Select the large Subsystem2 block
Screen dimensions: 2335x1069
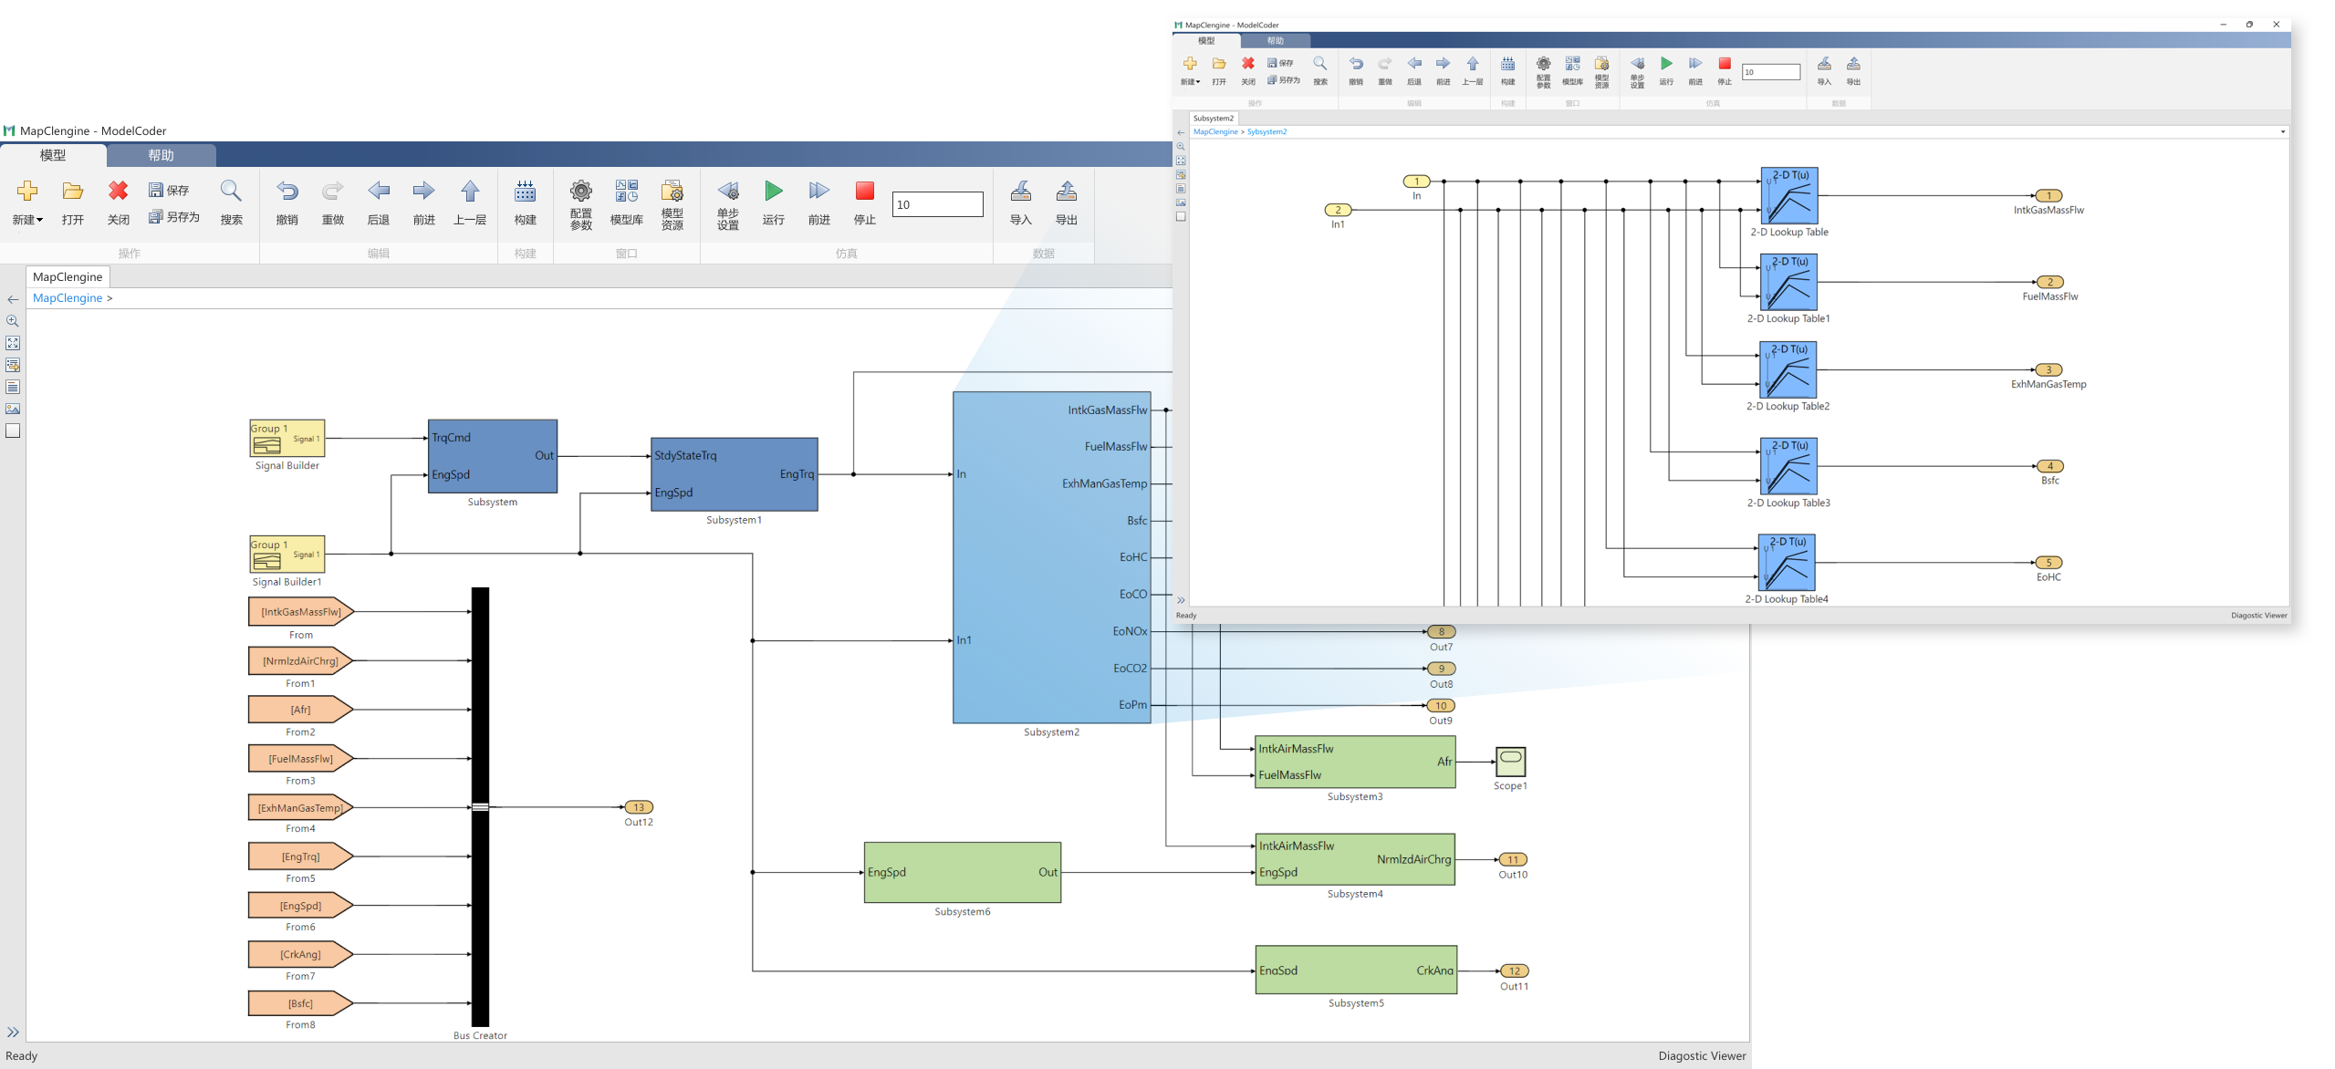pyautogui.click(x=1052, y=557)
